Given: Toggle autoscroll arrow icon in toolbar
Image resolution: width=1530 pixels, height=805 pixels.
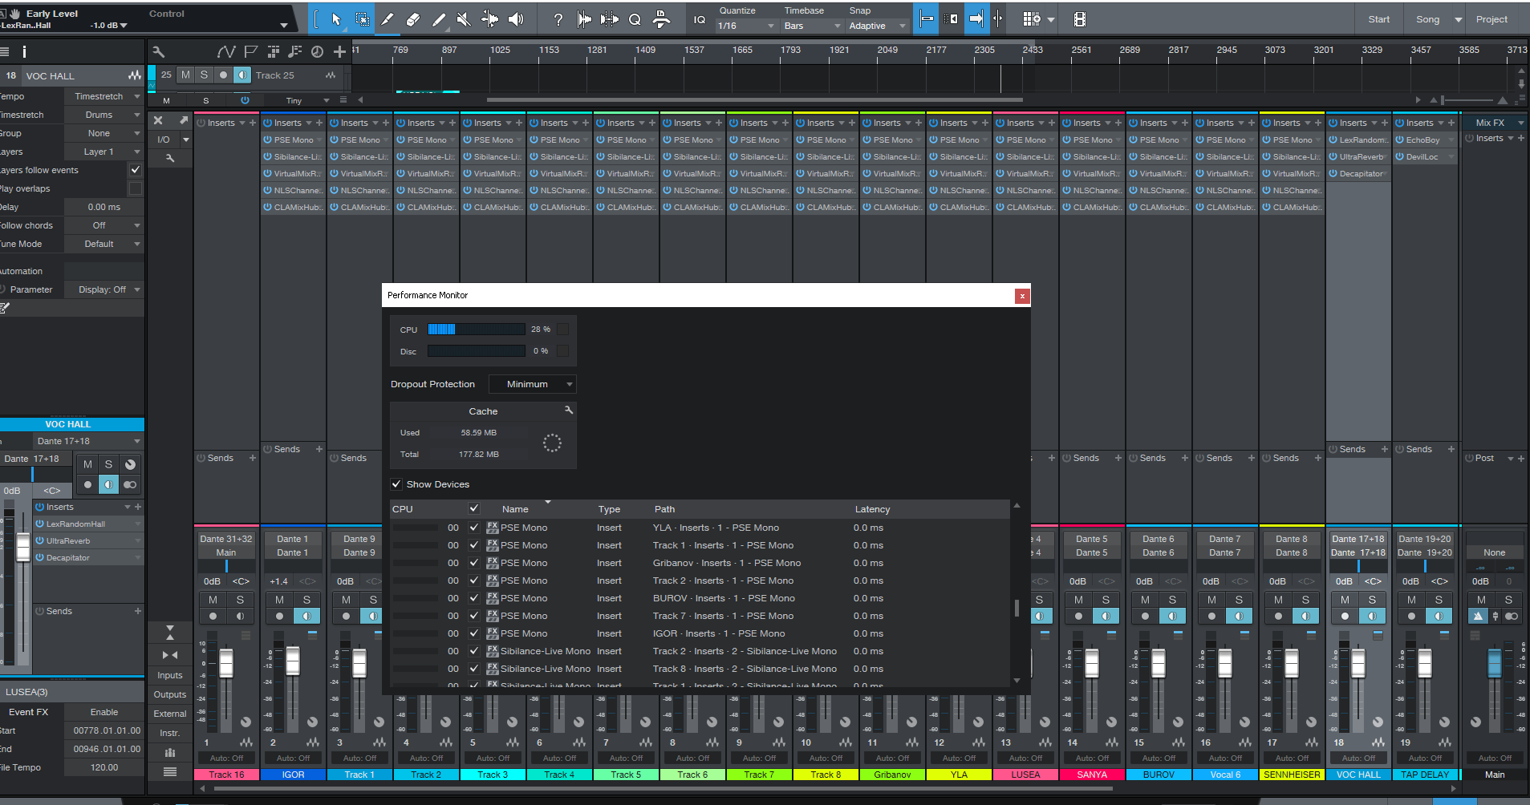Looking at the screenshot, I should point(976,19).
